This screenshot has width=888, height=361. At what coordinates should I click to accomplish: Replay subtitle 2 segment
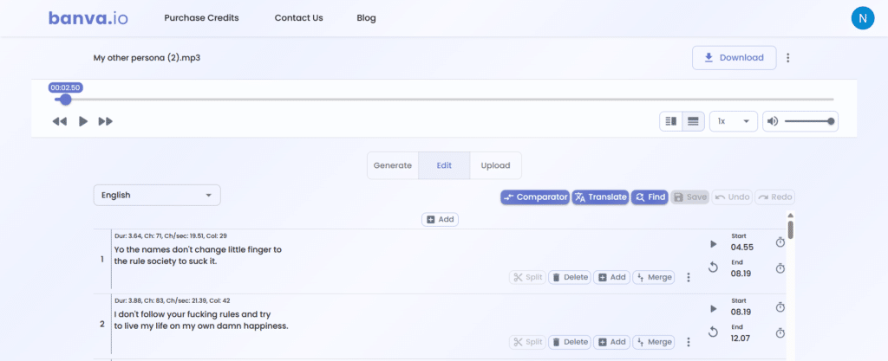point(714,332)
